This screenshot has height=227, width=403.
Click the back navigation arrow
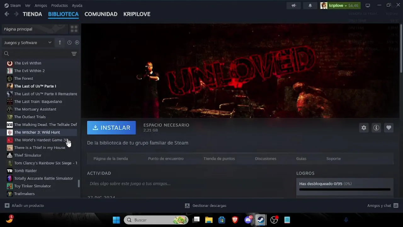tap(7, 14)
